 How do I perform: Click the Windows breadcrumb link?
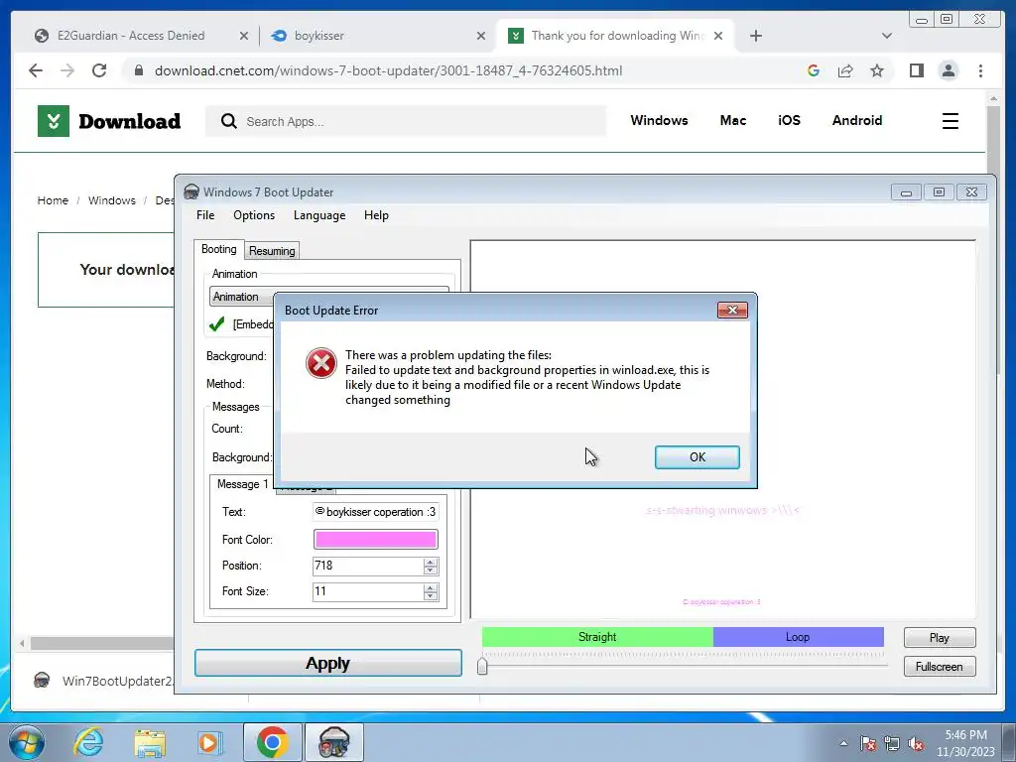(x=111, y=200)
